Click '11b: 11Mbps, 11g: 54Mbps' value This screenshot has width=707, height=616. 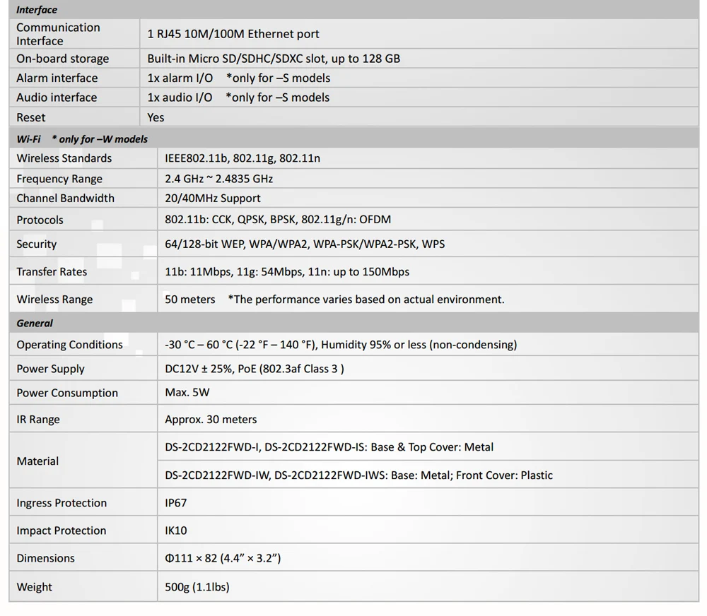click(x=287, y=272)
